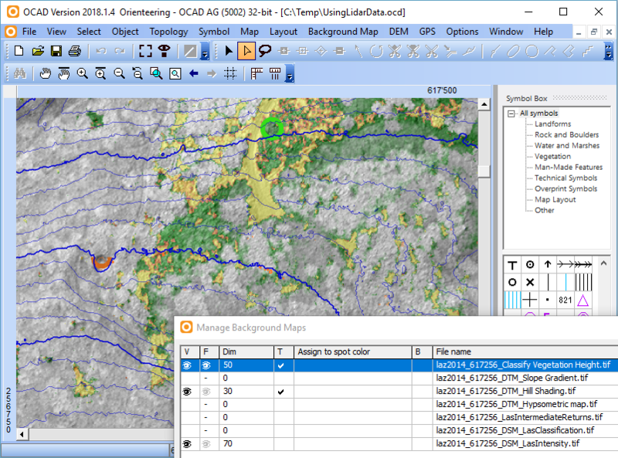Choose the ellipse drawing mode
Screen dimensions: 618x458
tap(513, 51)
